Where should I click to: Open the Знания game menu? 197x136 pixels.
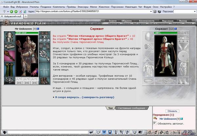[x=113, y=21]
